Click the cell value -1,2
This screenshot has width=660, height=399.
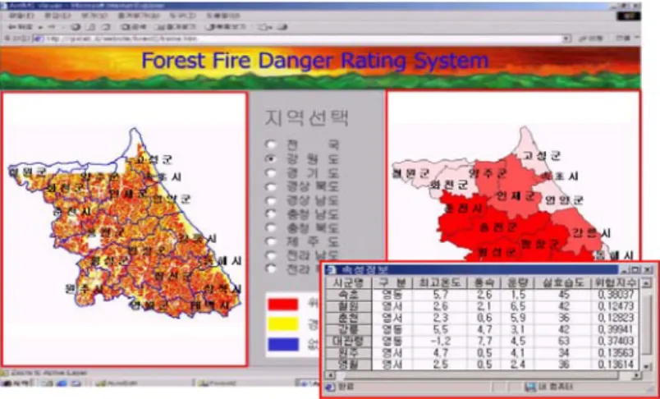(x=441, y=341)
